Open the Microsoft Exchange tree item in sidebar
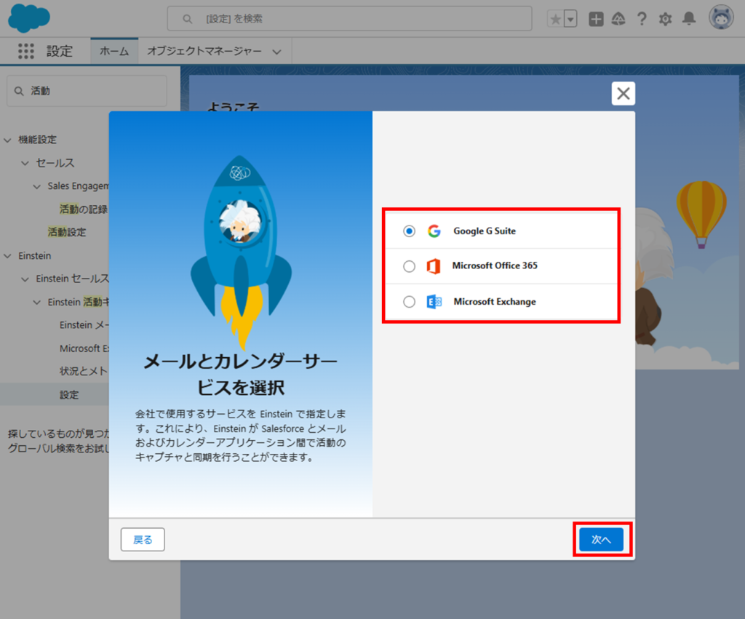The width and height of the screenshot is (745, 619). 84,348
